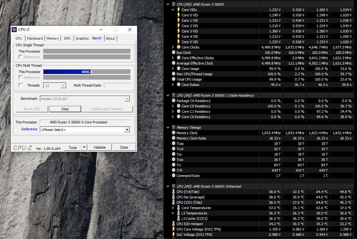Open the Tools dropdown arrow

point(84,147)
